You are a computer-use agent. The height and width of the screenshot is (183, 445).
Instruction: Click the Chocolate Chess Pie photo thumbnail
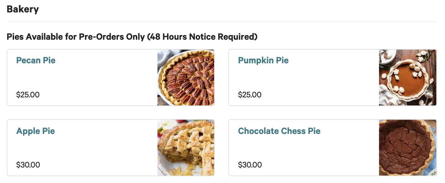tap(408, 148)
